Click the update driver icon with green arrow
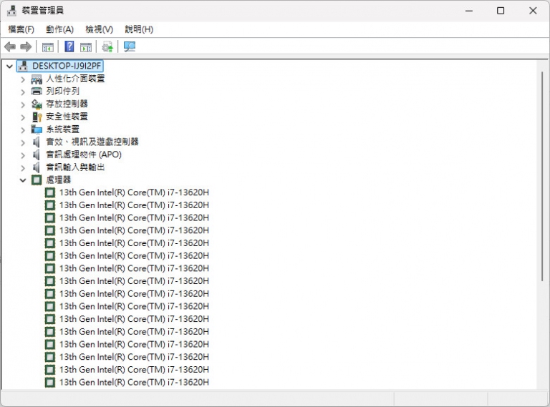This screenshot has width=550, height=407. coord(107,46)
